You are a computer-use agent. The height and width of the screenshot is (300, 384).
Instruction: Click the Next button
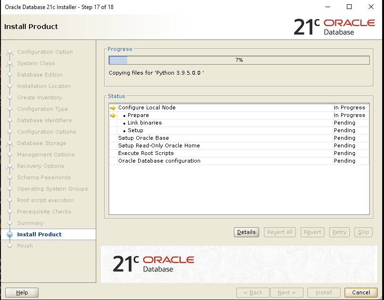pyautogui.click(x=287, y=292)
